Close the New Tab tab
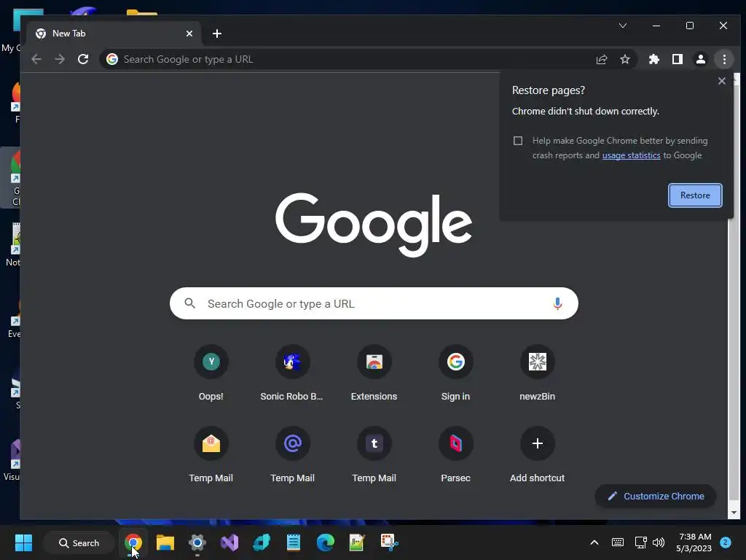746x560 pixels. (x=189, y=34)
